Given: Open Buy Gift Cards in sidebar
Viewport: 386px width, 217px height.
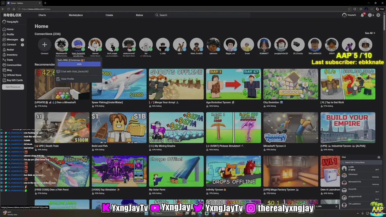Looking at the screenshot, I should coord(12,80).
